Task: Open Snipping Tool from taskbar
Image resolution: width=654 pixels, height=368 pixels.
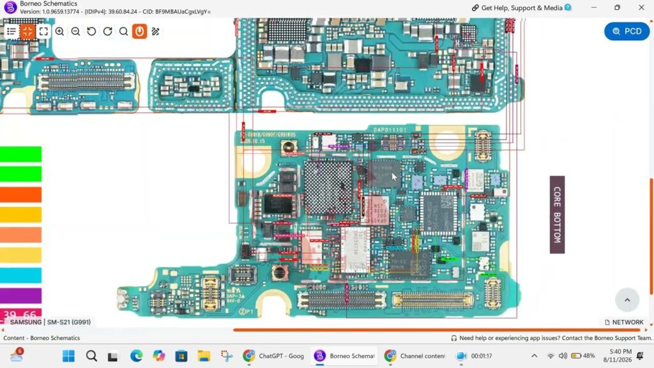Action: pyautogui.click(x=227, y=356)
